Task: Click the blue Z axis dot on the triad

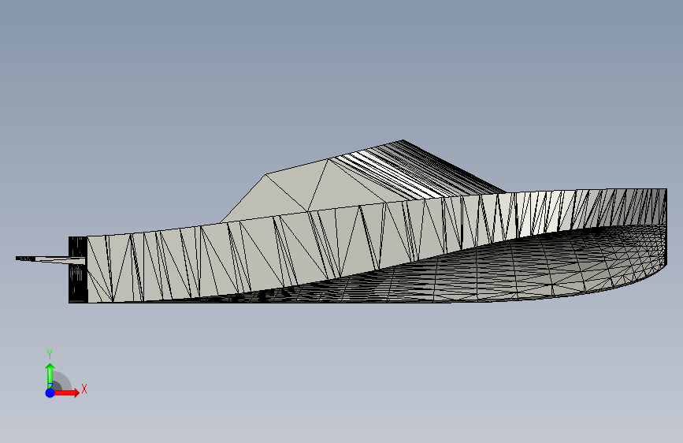Action: (50, 393)
